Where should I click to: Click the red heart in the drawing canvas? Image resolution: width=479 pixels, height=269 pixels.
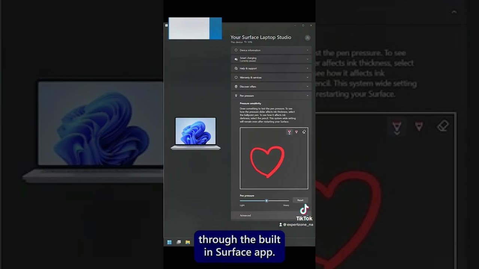(267, 161)
